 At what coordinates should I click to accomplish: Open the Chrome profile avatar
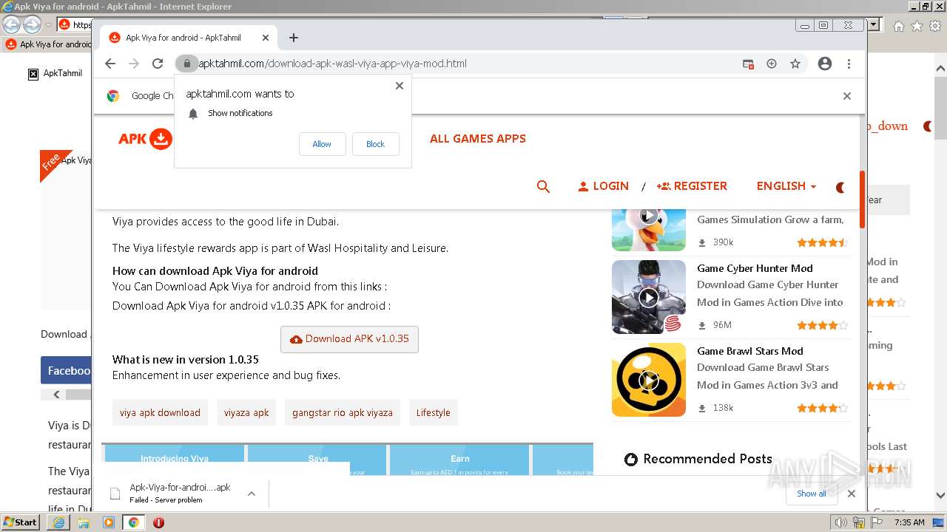(825, 64)
